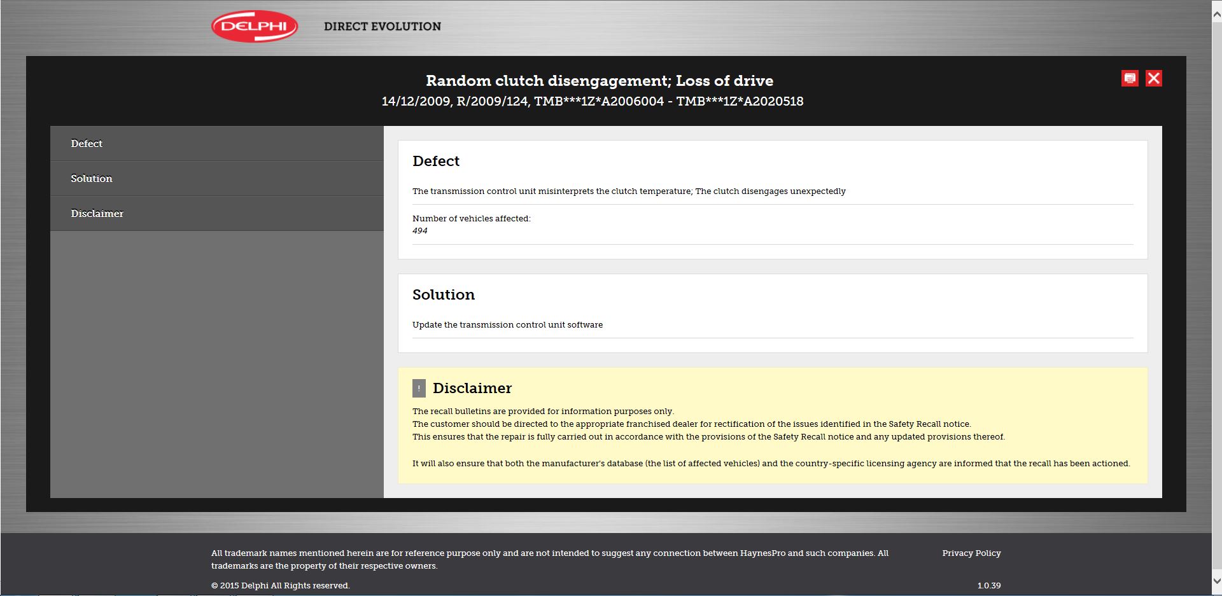1222x596 pixels.
Task: Click the Delphi logo
Action: point(255,27)
